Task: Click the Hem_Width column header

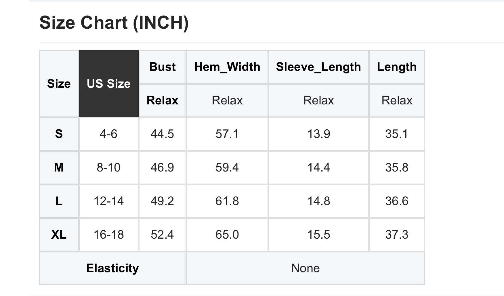Action: 227,67
